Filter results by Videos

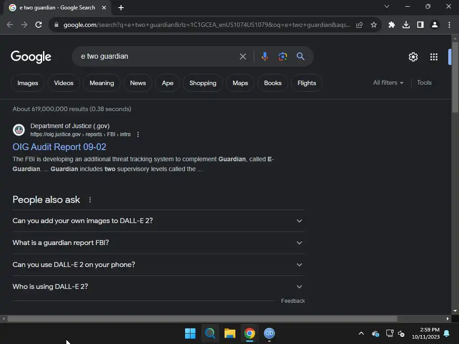coord(64,83)
